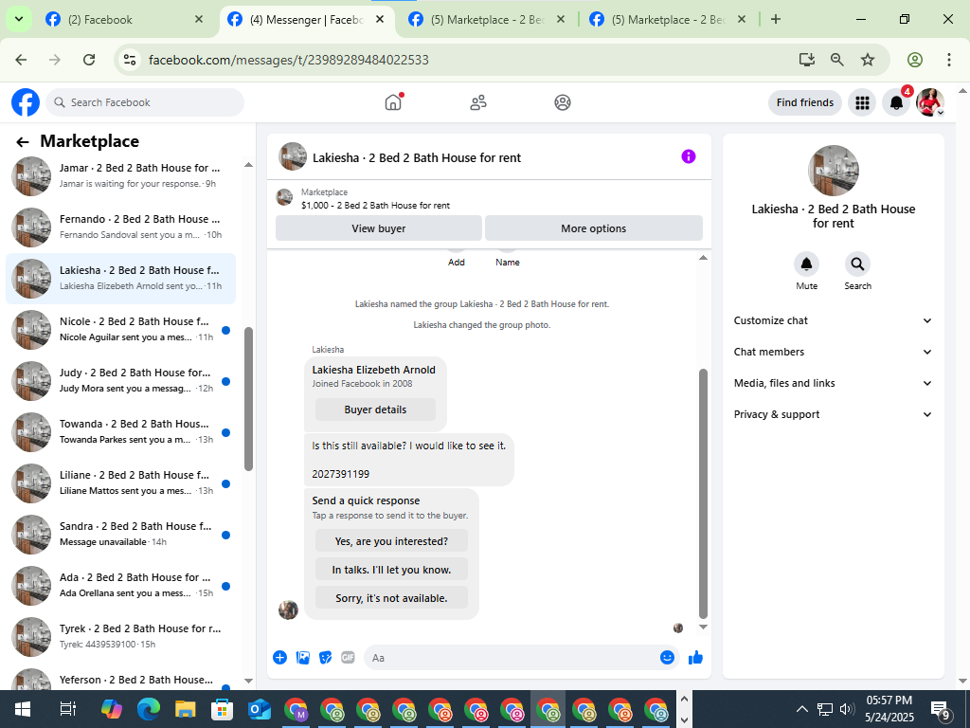970x728 pixels.
Task: Focus the Search Facebook field
Action: point(145,102)
